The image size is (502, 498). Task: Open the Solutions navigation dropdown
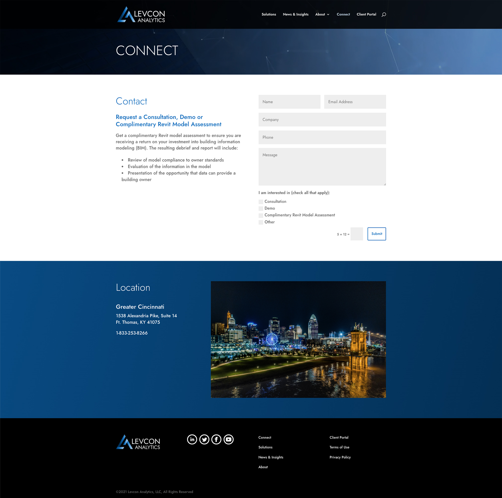point(269,14)
